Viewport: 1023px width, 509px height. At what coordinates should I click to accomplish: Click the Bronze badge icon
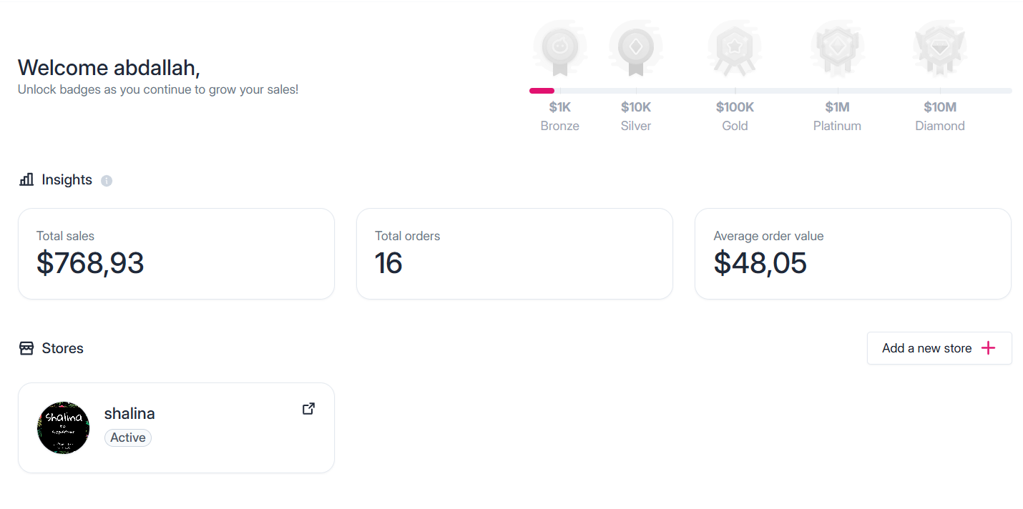click(x=560, y=48)
